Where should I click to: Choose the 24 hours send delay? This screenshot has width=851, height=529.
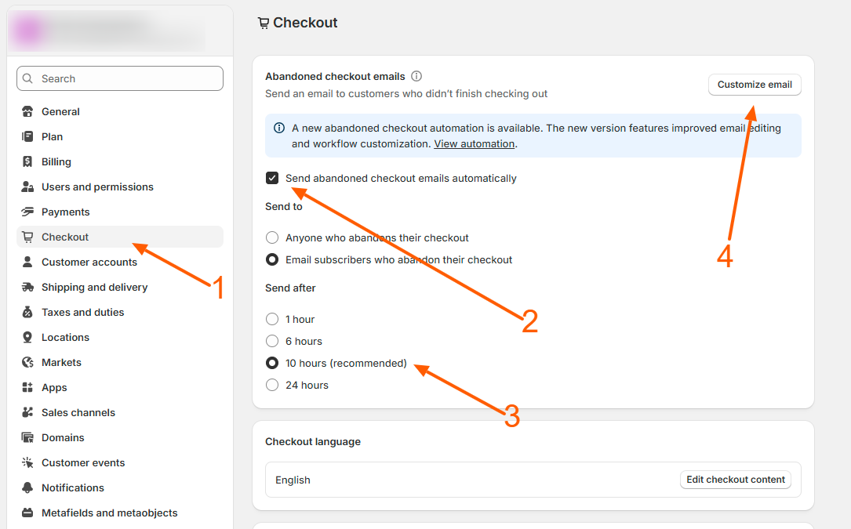click(x=272, y=386)
